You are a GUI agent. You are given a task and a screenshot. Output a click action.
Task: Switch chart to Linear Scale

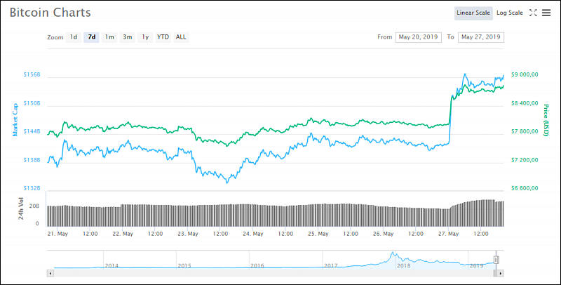click(473, 13)
